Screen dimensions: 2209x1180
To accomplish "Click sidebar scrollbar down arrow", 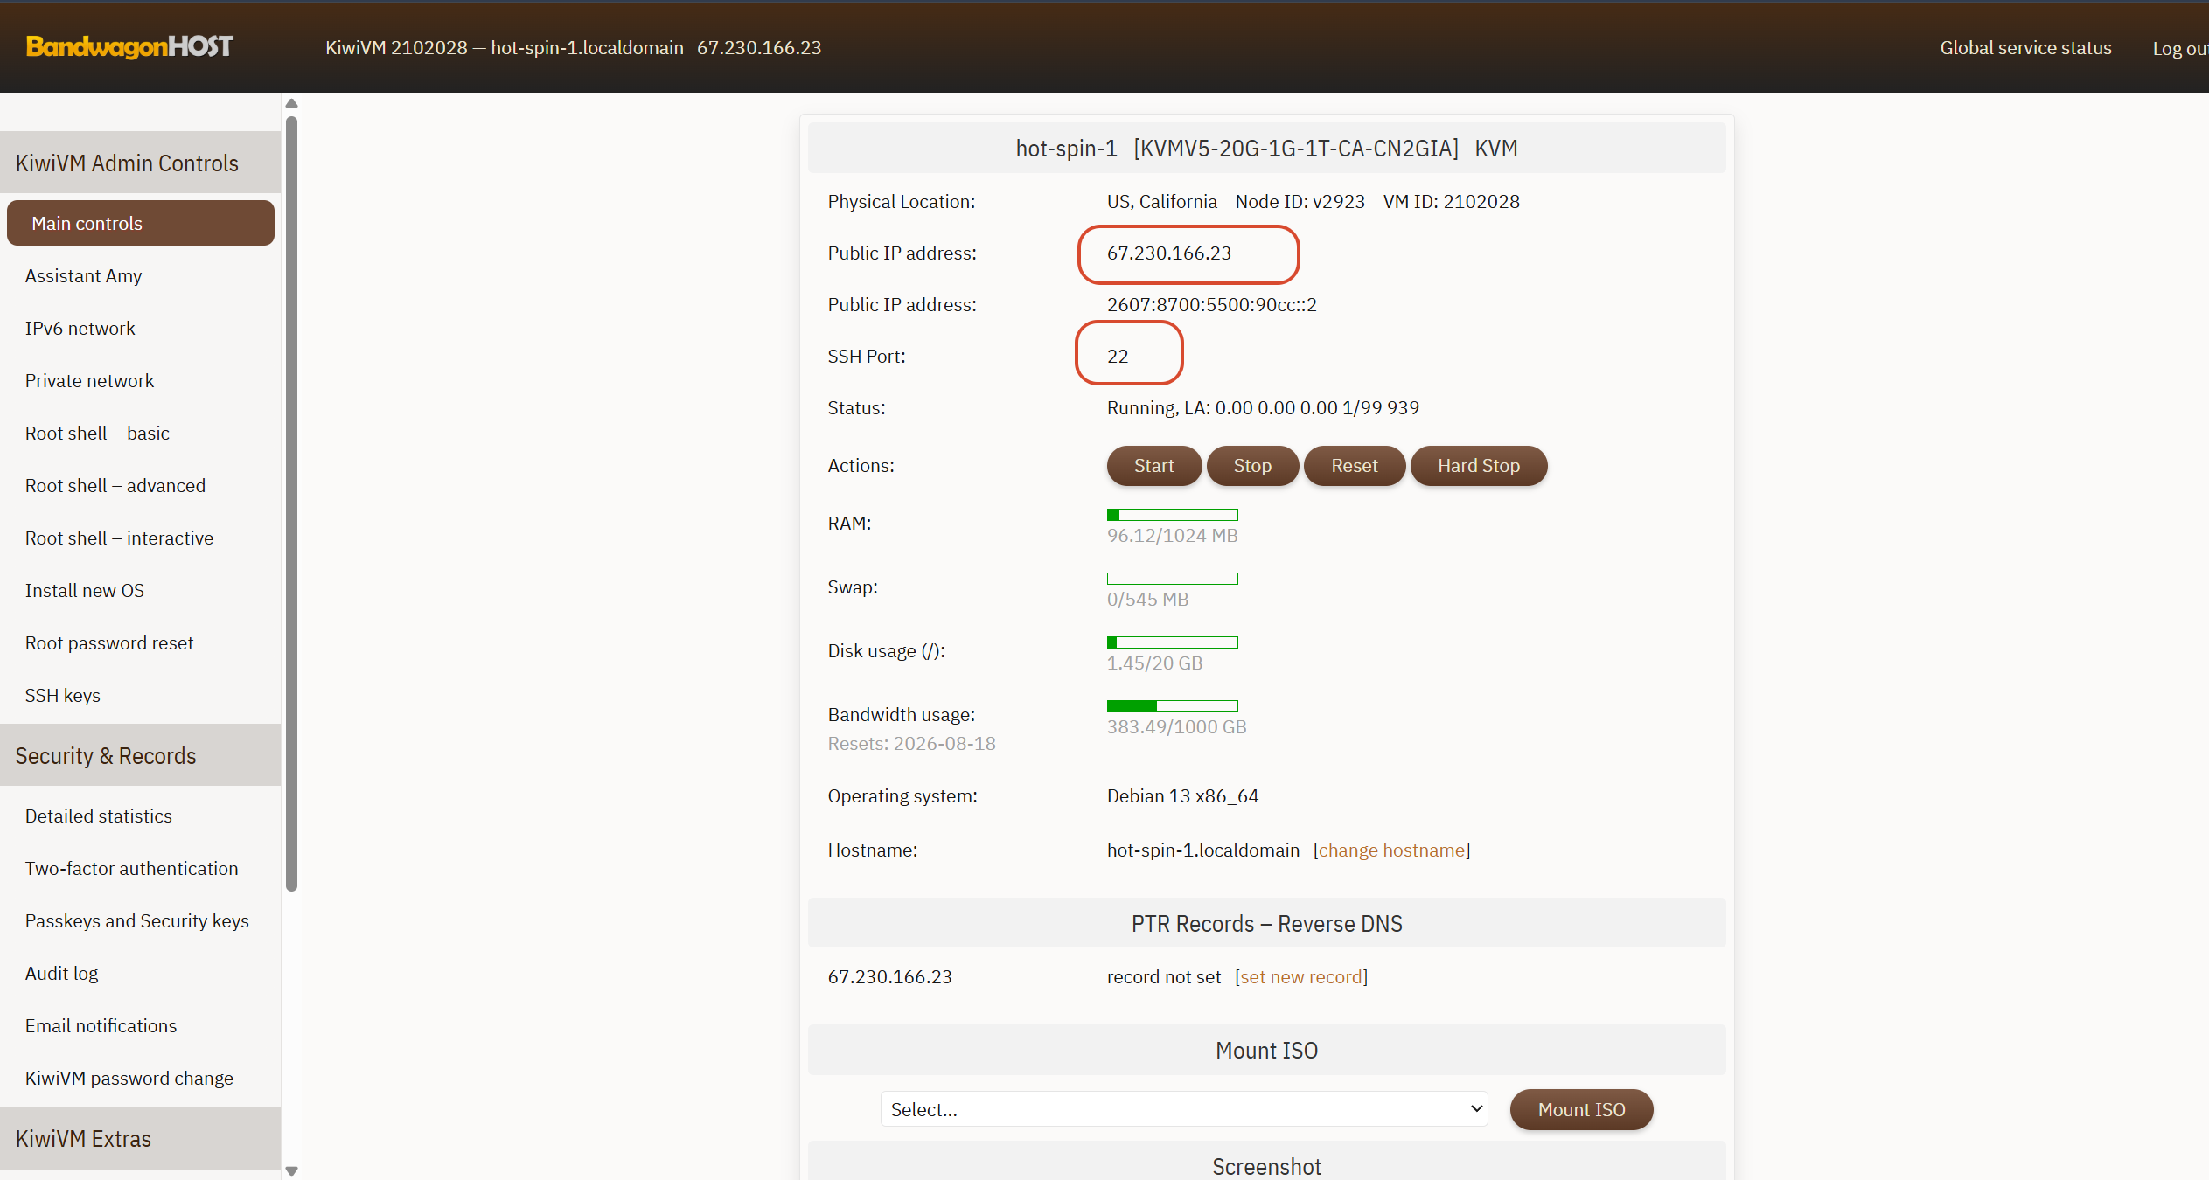I will pos(292,1170).
